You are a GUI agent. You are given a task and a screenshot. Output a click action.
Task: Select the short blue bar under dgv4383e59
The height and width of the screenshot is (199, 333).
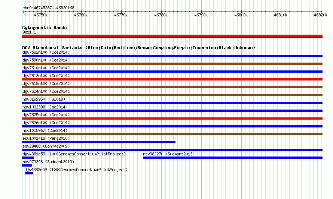[x=29, y=173]
